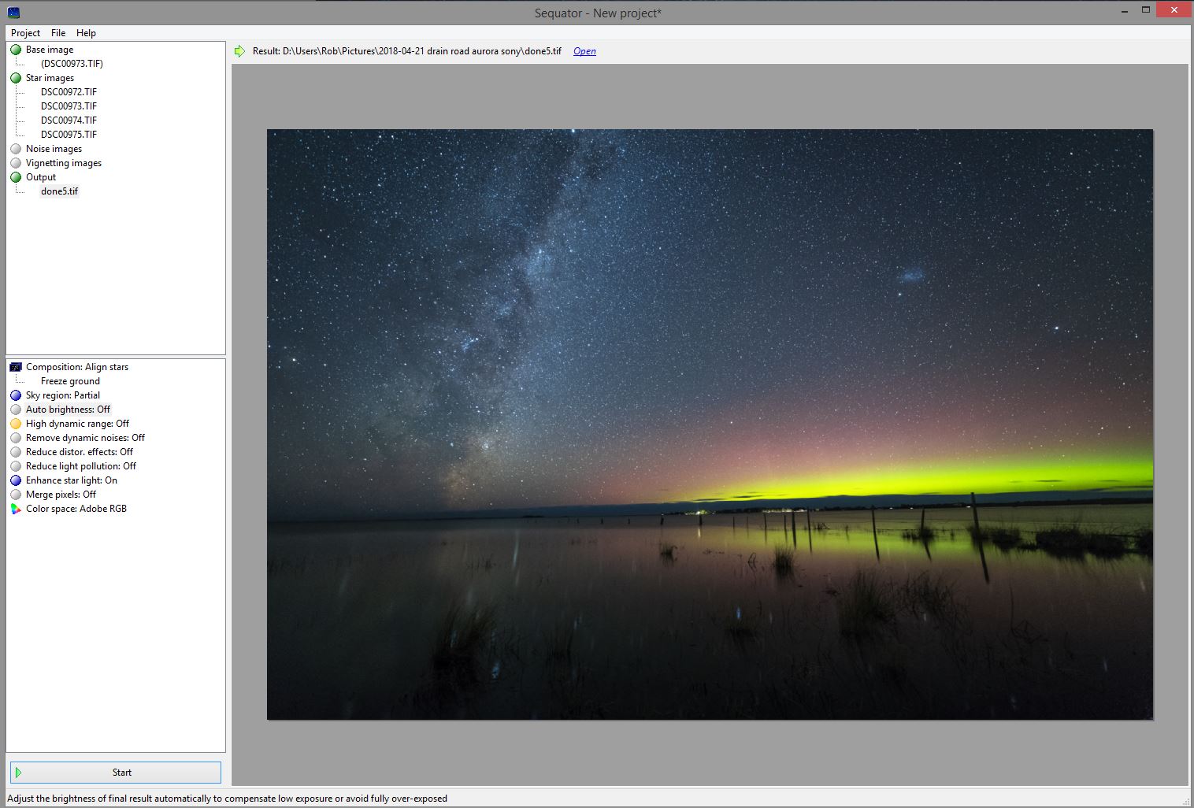
Task: Select the Output tree item
Action: click(41, 177)
